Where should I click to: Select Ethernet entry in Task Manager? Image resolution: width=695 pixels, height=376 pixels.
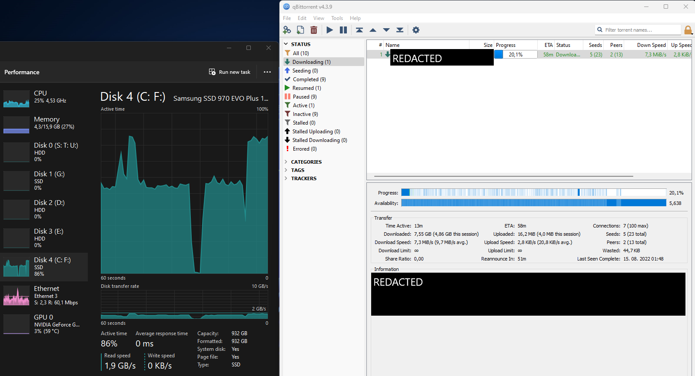point(44,295)
